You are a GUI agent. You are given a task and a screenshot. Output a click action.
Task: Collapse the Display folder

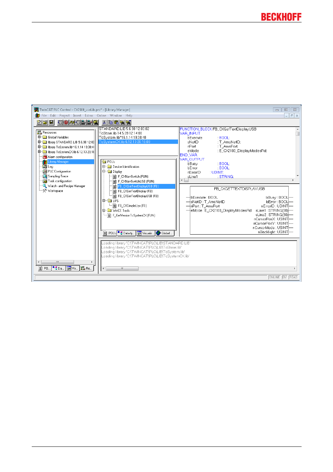pos(104,172)
